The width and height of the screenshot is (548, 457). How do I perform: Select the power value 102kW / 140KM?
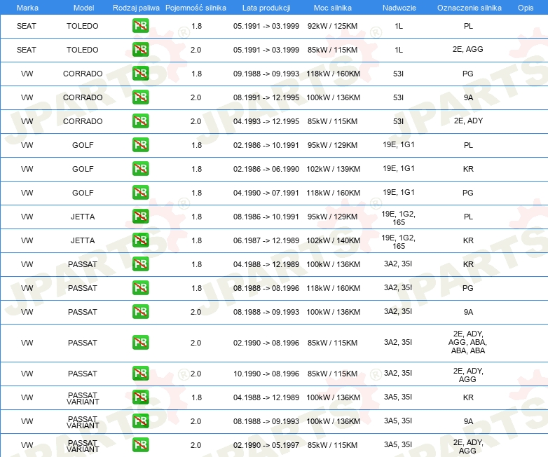pos(333,240)
